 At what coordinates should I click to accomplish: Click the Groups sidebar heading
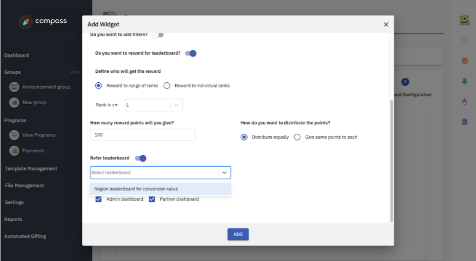[13, 72]
